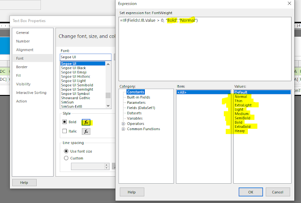Screen dimensions: 301x203
Task: Select SimSun font
Action: 67,102
